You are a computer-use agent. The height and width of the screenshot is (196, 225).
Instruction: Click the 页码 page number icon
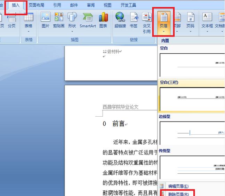click(x=191, y=17)
